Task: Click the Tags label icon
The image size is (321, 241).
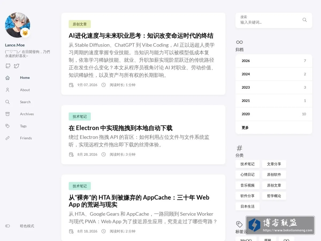Action: pos(7,126)
